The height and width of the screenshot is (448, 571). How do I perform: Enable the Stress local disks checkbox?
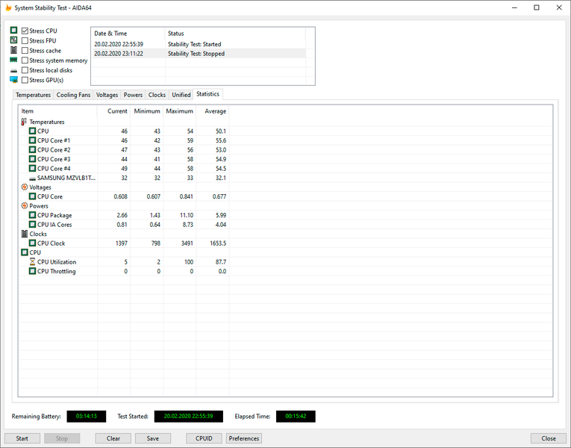coord(25,70)
